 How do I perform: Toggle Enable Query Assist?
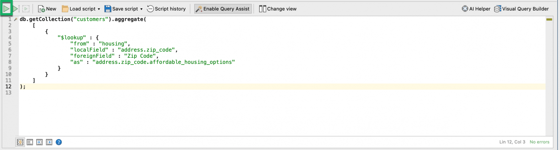[x=223, y=9]
